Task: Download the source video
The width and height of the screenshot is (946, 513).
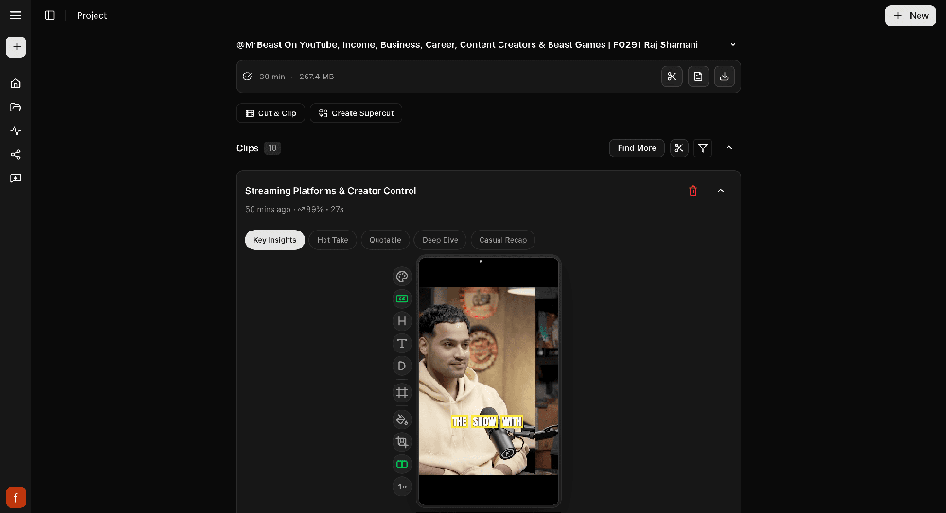Action: pos(724,77)
